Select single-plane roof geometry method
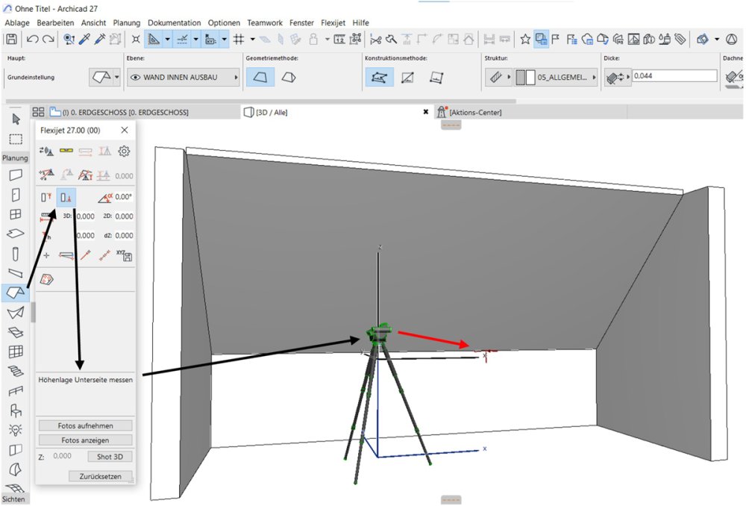Viewport: 746px width, 506px height. coord(260,77)
